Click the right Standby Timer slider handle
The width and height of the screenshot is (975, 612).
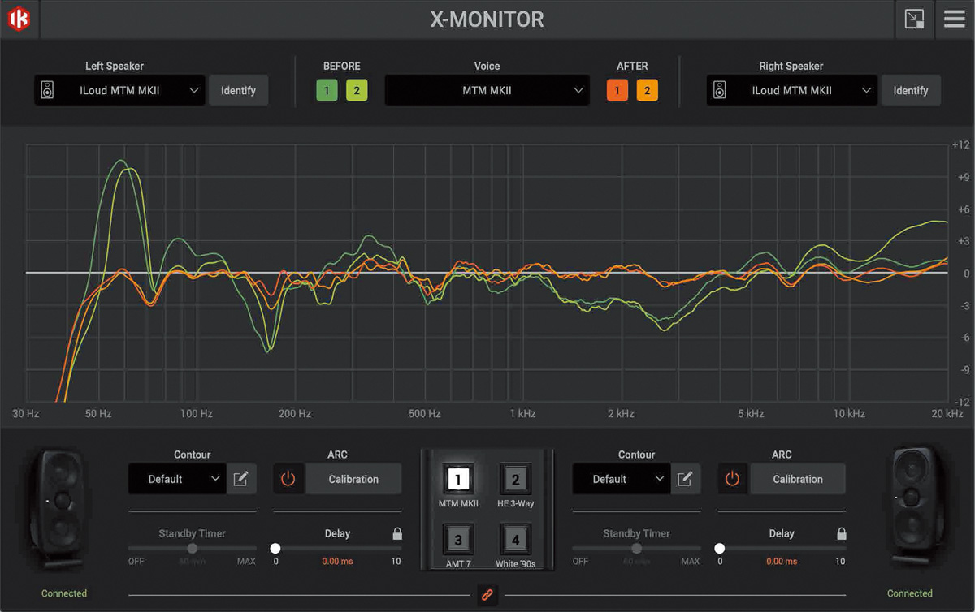tap(636, 549)
